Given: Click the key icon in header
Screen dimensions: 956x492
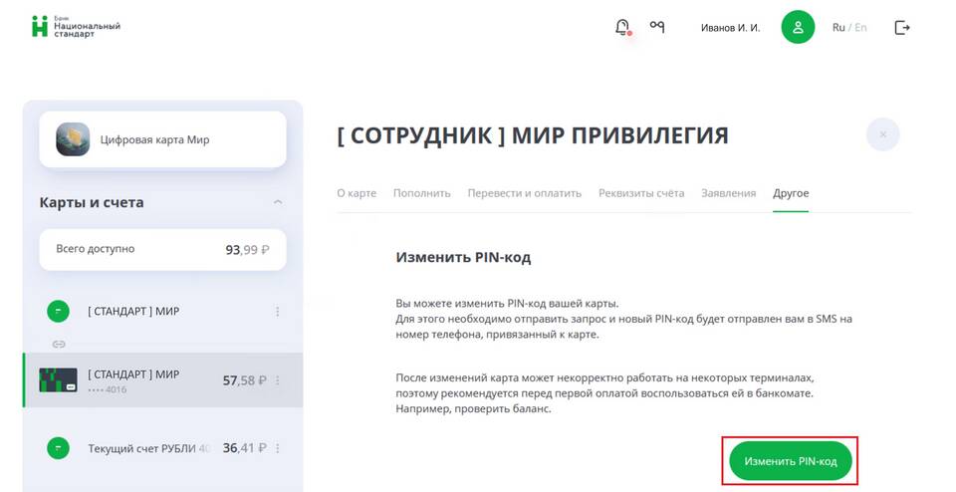Looking at the screenshot, I should (x=656, y=26).
